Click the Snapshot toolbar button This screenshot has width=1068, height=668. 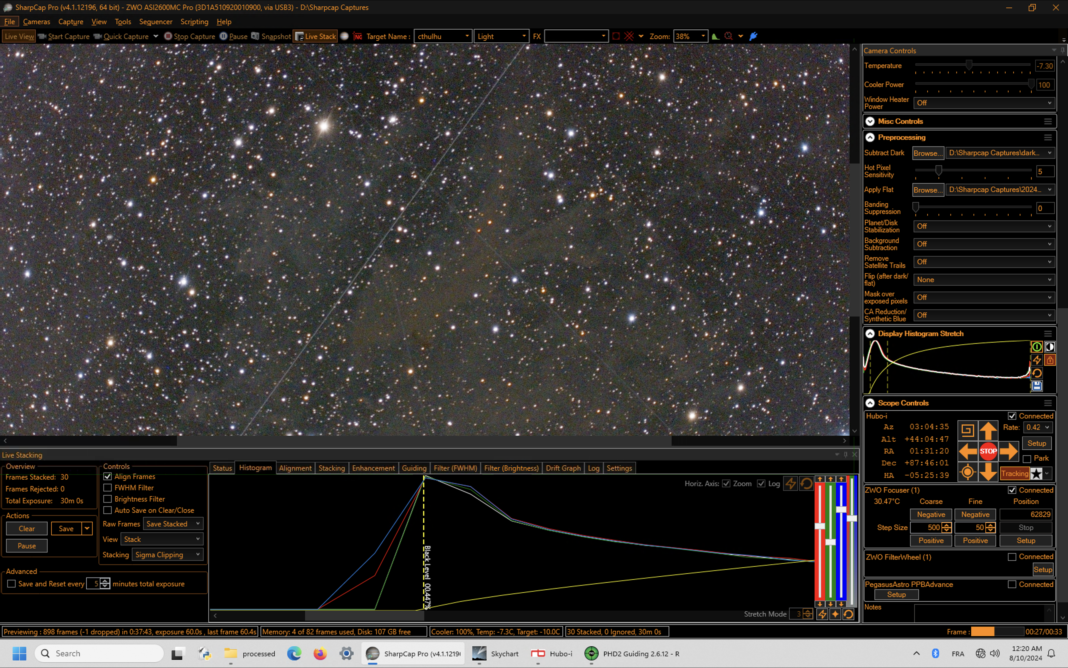[x=271, y=36]
